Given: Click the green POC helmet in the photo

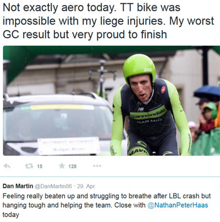Looking at the screenshot, I should click(139, 69).
